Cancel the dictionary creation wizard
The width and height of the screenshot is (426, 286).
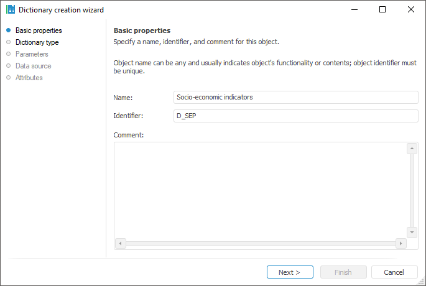pos(394,272)
